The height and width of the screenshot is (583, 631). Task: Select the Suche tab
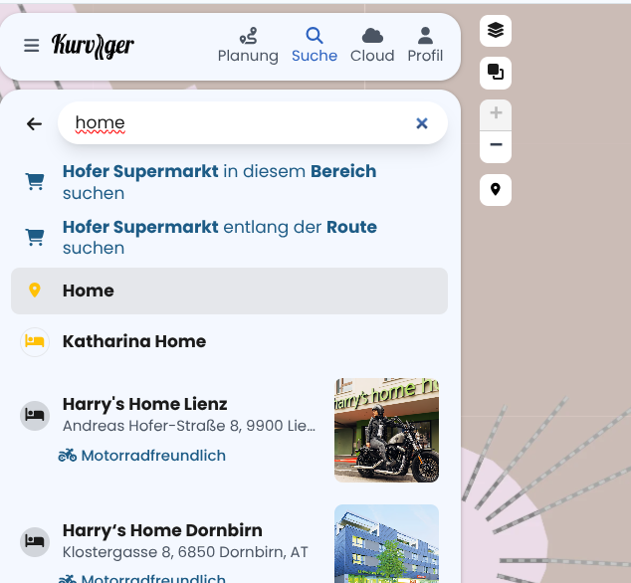point(315,45)
